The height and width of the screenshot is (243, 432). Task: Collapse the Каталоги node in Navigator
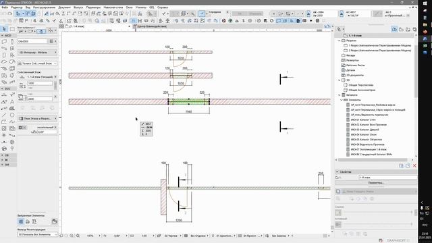point(339,95)
